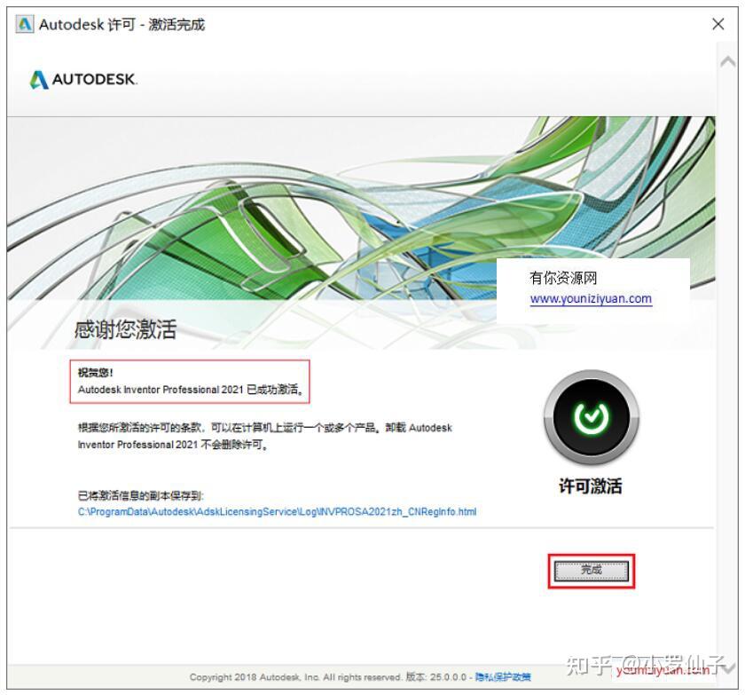Image resolution: width=745 pixels, height=695 pixels.
Task: Click the Copyright 2018 Autodesk footer text
Action: pyautogui.click(x=294, y=677)
